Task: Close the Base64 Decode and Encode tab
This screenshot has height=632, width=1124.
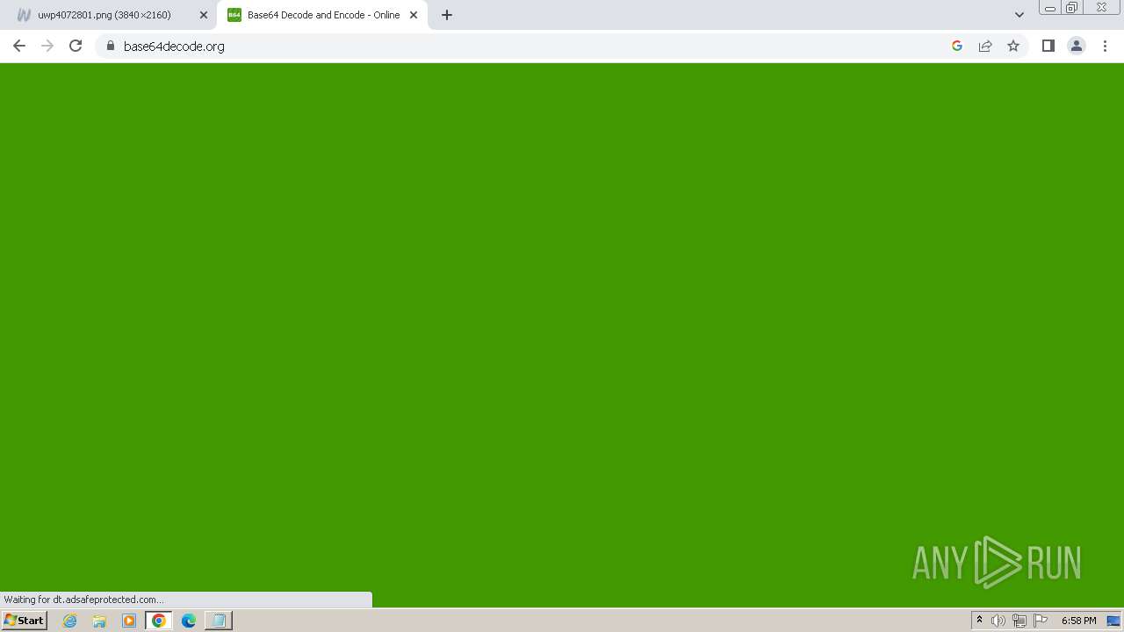Action: point(414,15)
